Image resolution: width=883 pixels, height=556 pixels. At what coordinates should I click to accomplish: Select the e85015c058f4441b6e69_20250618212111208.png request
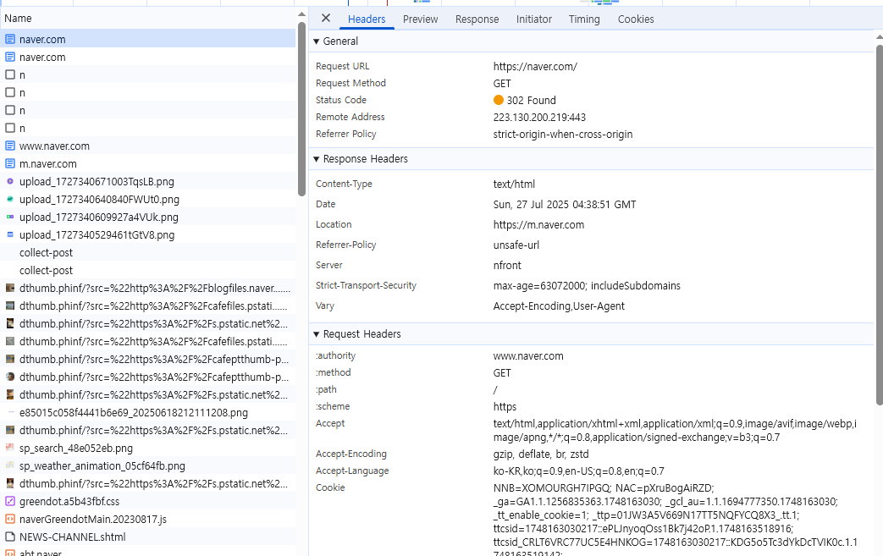pos(147,412)
